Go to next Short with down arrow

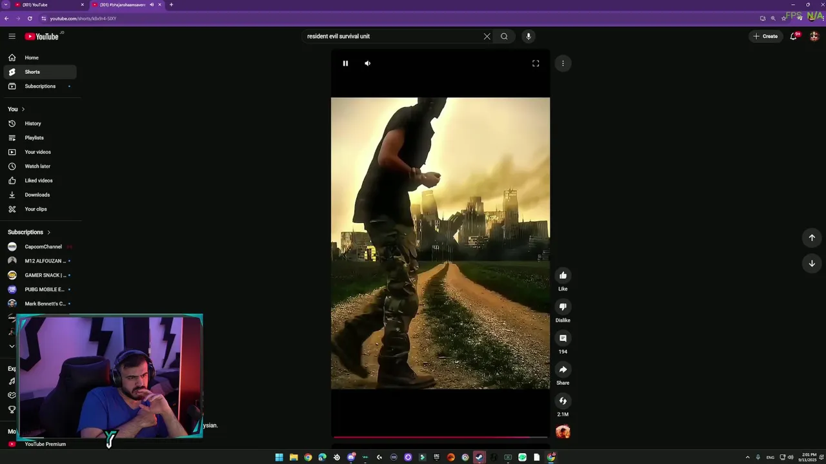(812, 264)
